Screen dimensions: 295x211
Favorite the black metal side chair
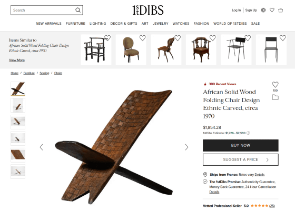282,38
